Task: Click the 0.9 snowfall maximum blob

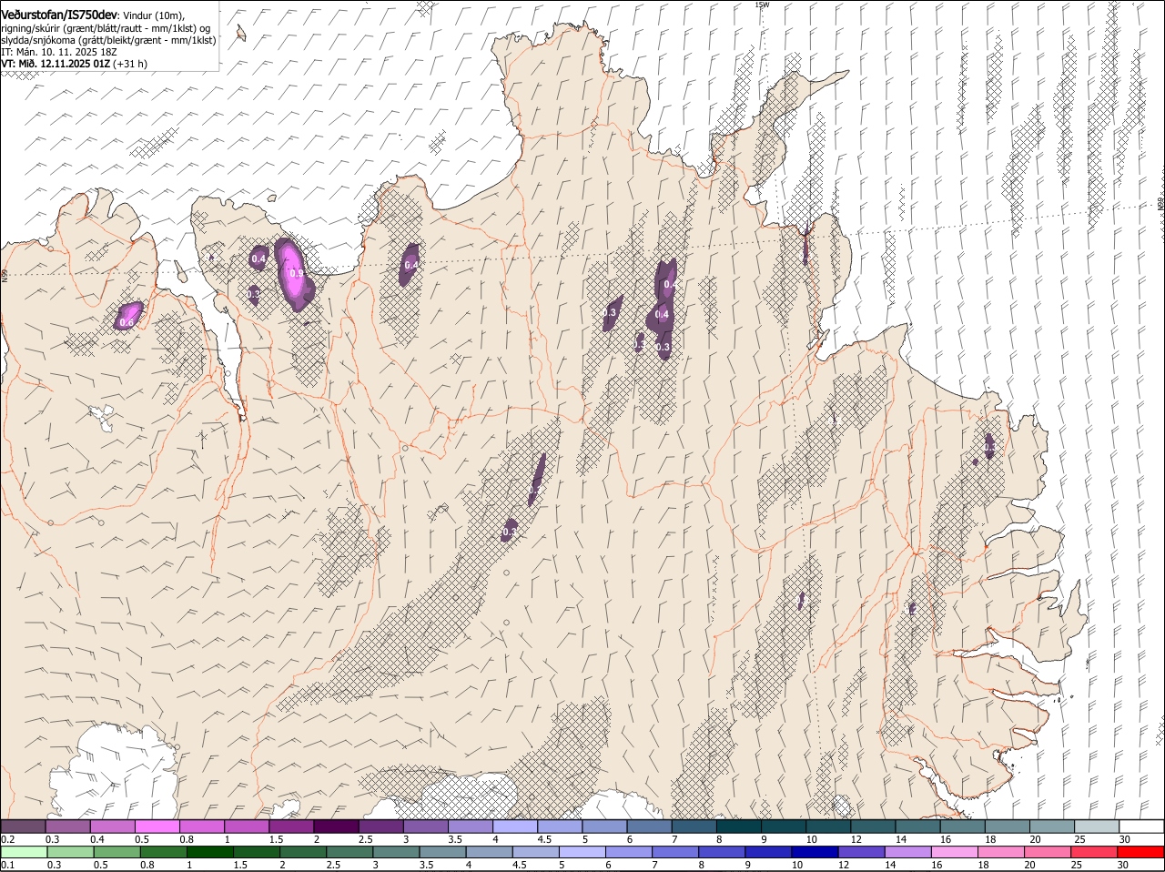Action: (x=294, y=273)
